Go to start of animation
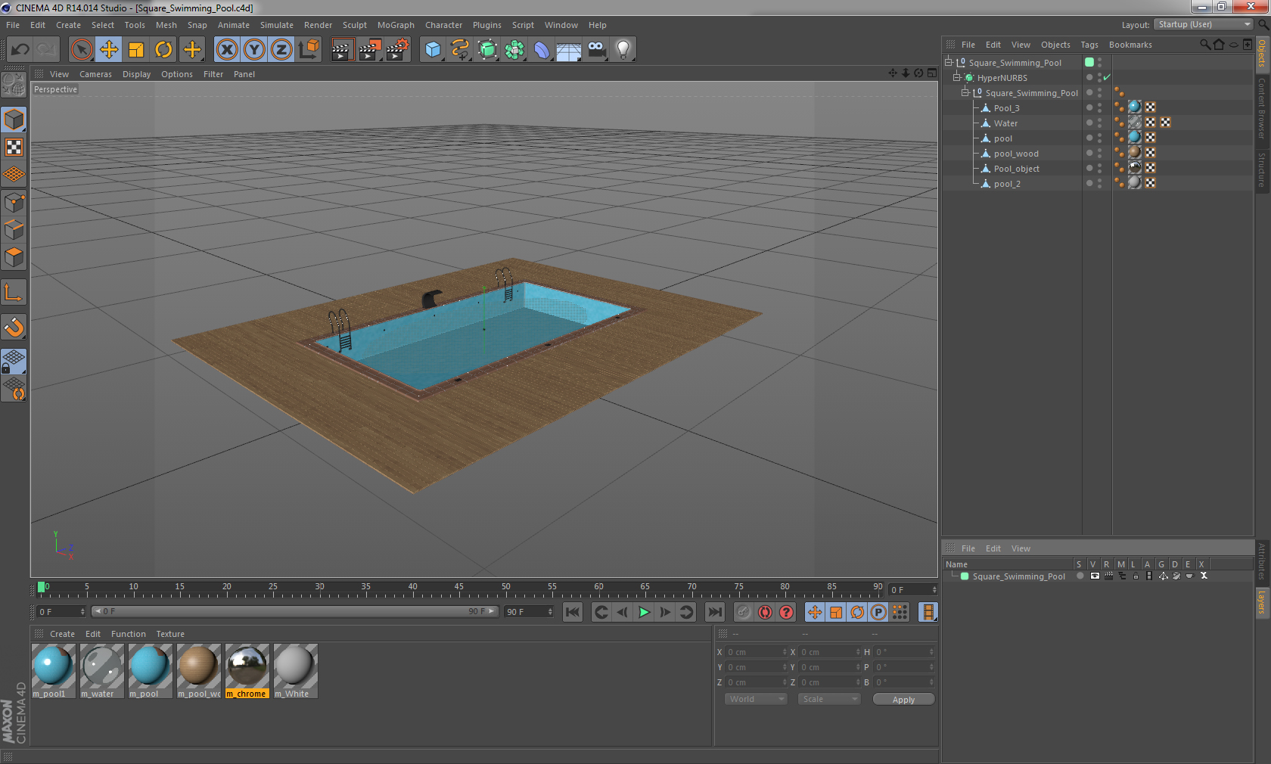 [573, 612]
